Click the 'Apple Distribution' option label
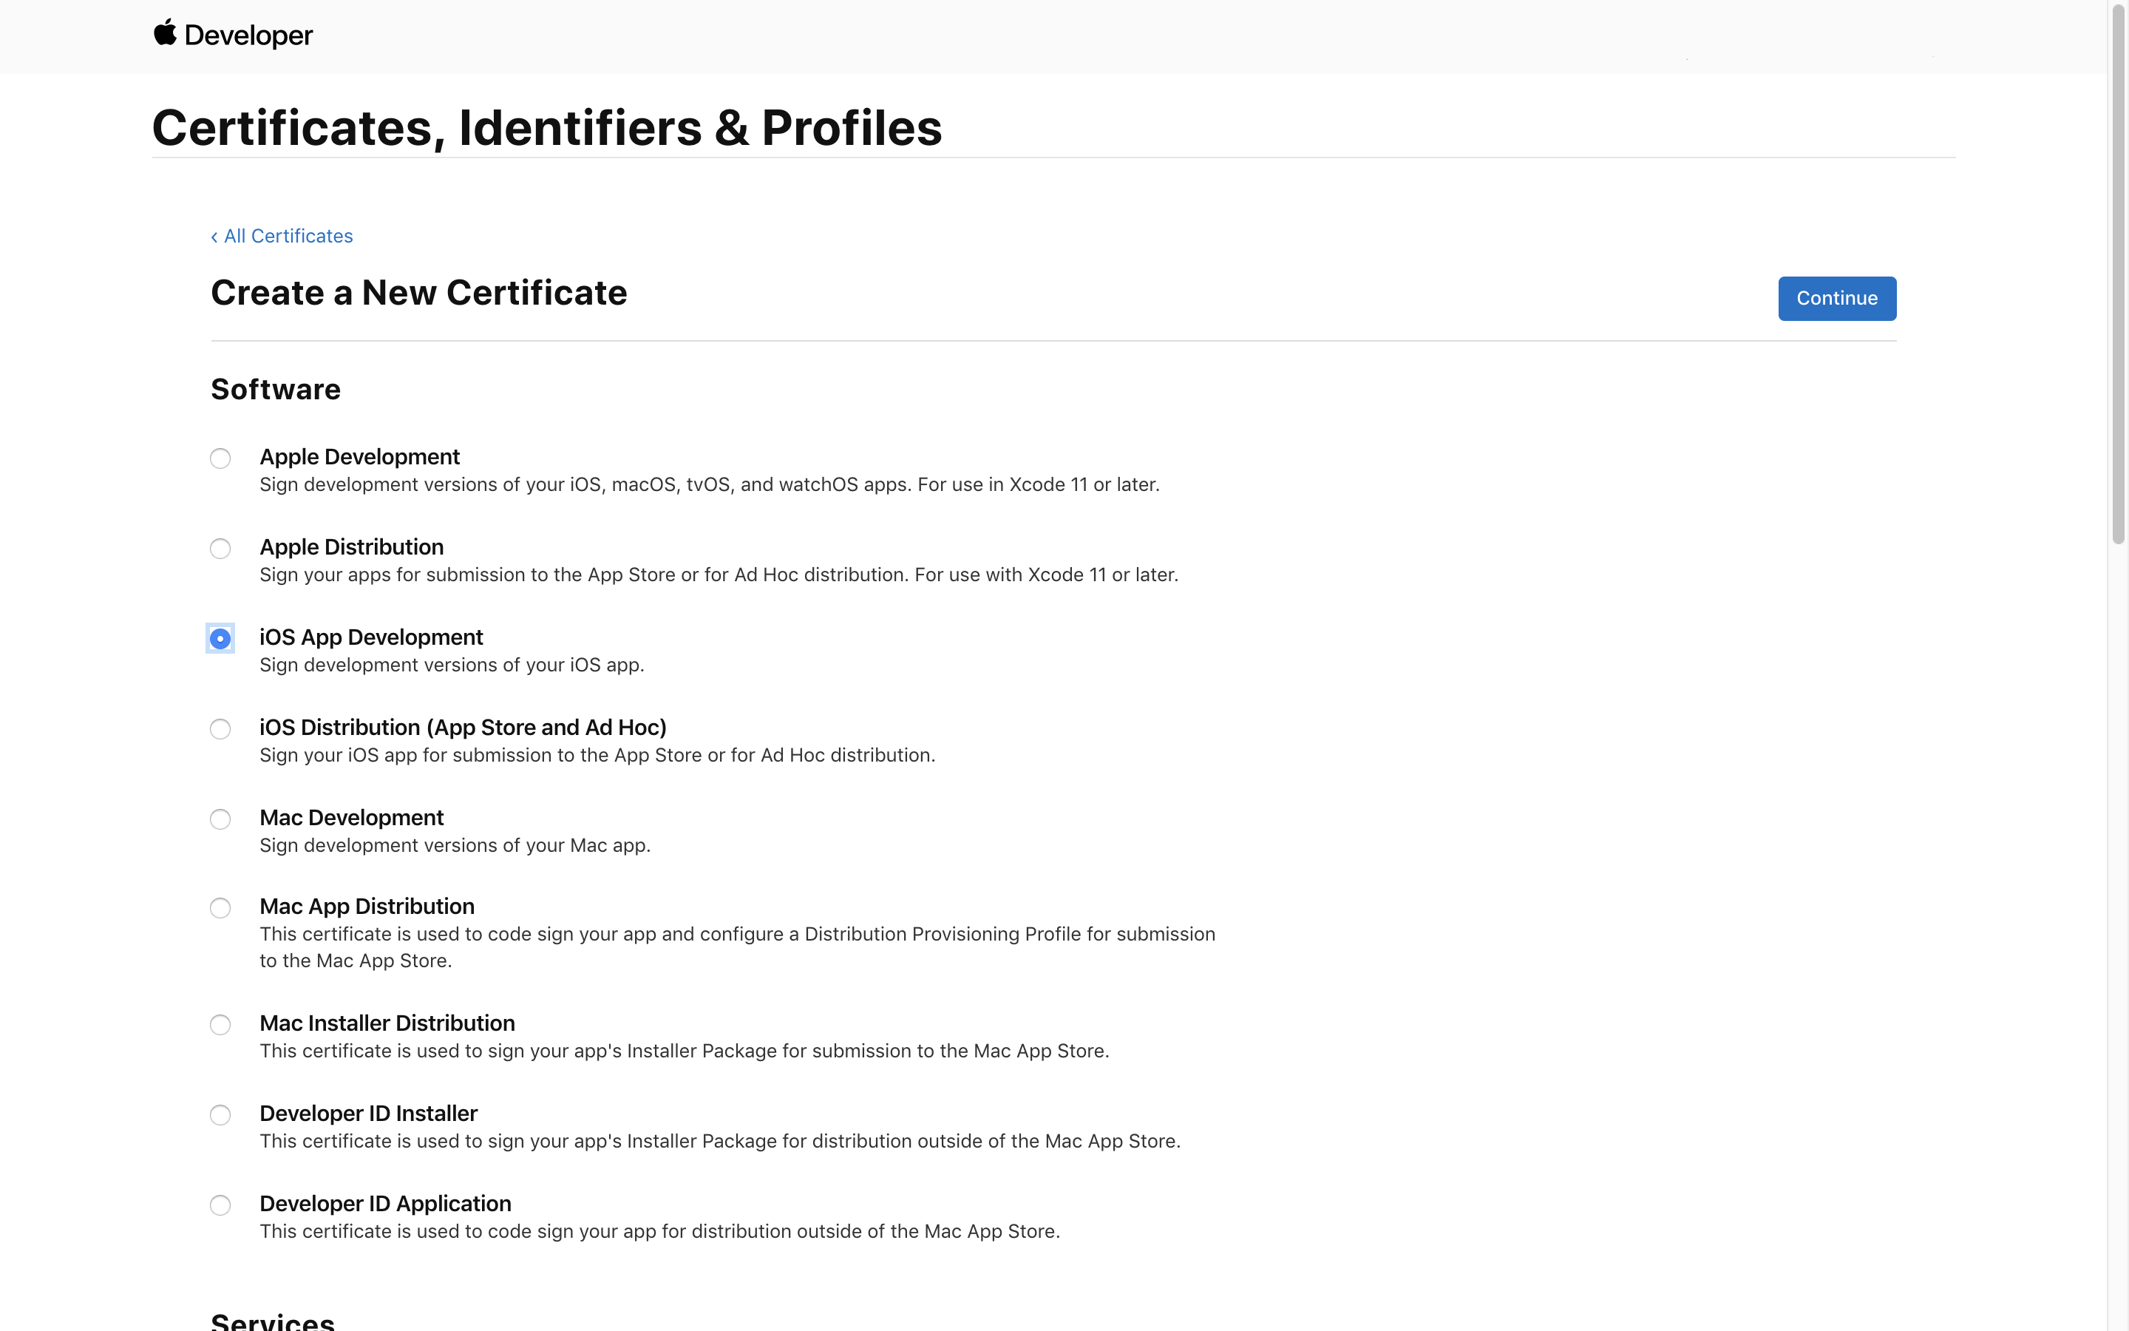Viewport: 2129px width, 1331px height. (351, 546)
